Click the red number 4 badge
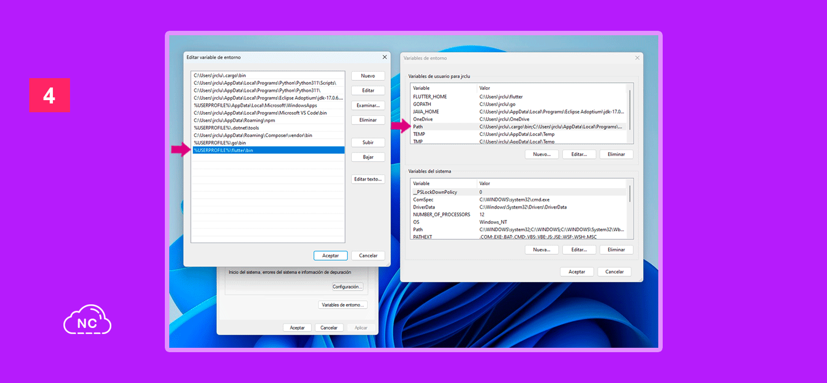 50,95
